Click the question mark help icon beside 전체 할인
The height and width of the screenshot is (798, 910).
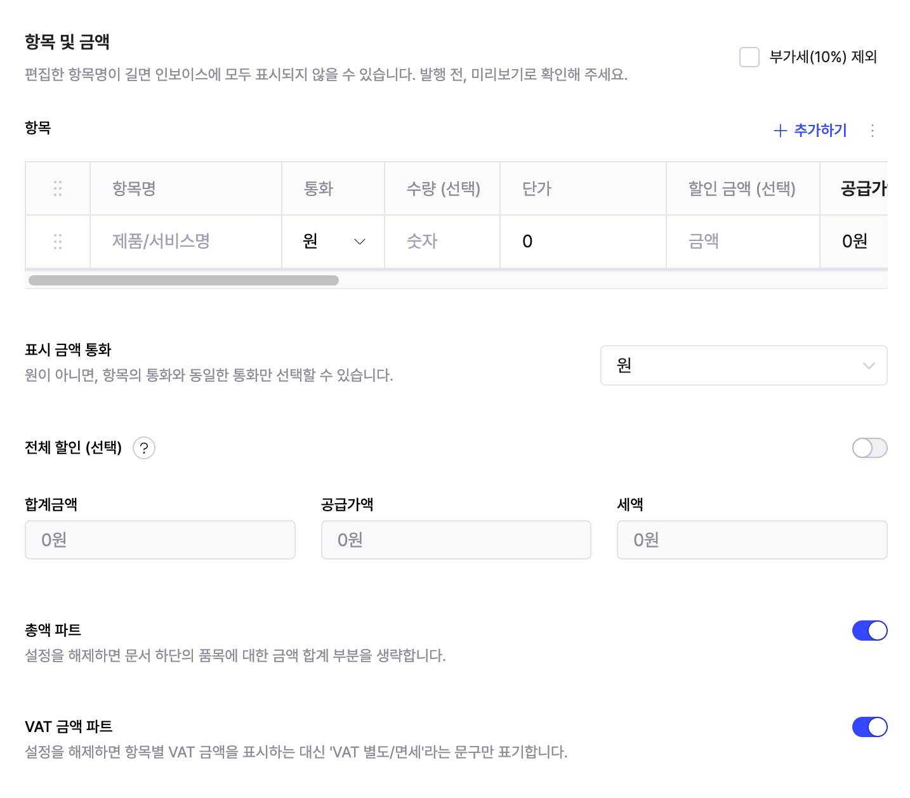coord(144,448)
